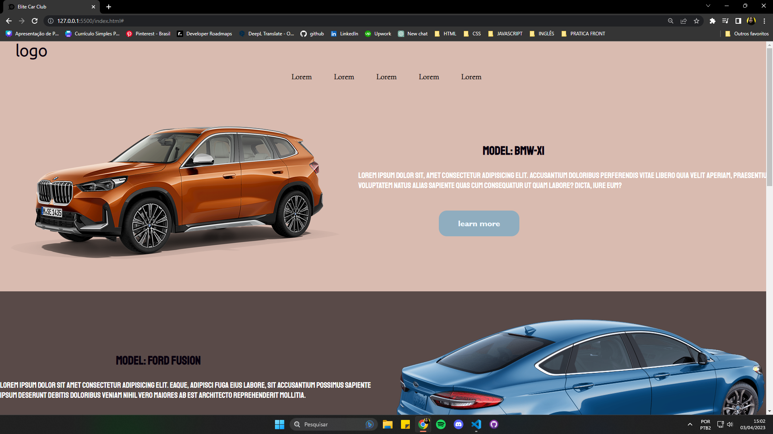
Task: Mute system volume in the system tray
Action: coord(730,424)
